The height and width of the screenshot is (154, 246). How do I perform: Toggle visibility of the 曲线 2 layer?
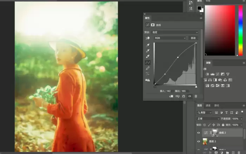point(199,133)
